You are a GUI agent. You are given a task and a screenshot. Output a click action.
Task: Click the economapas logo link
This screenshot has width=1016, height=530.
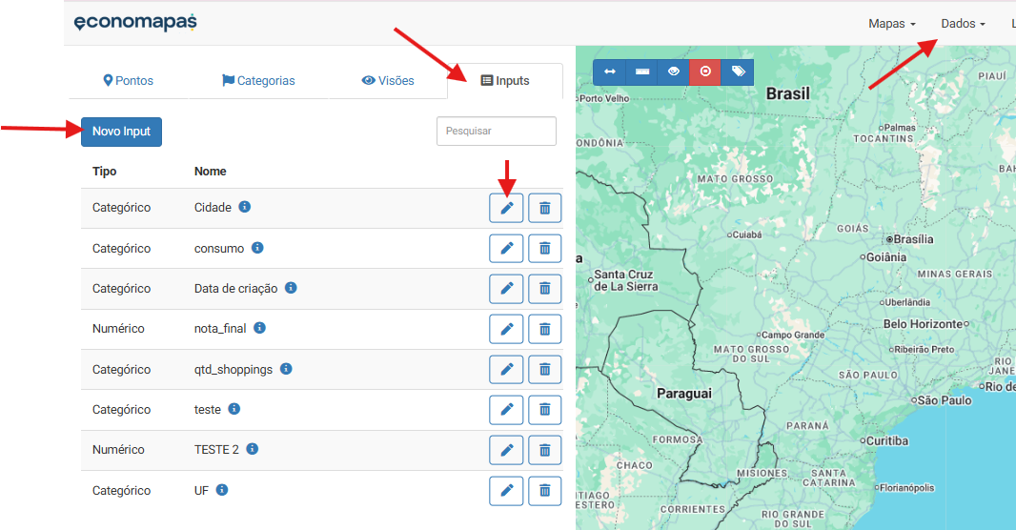[x=135, y=23]
